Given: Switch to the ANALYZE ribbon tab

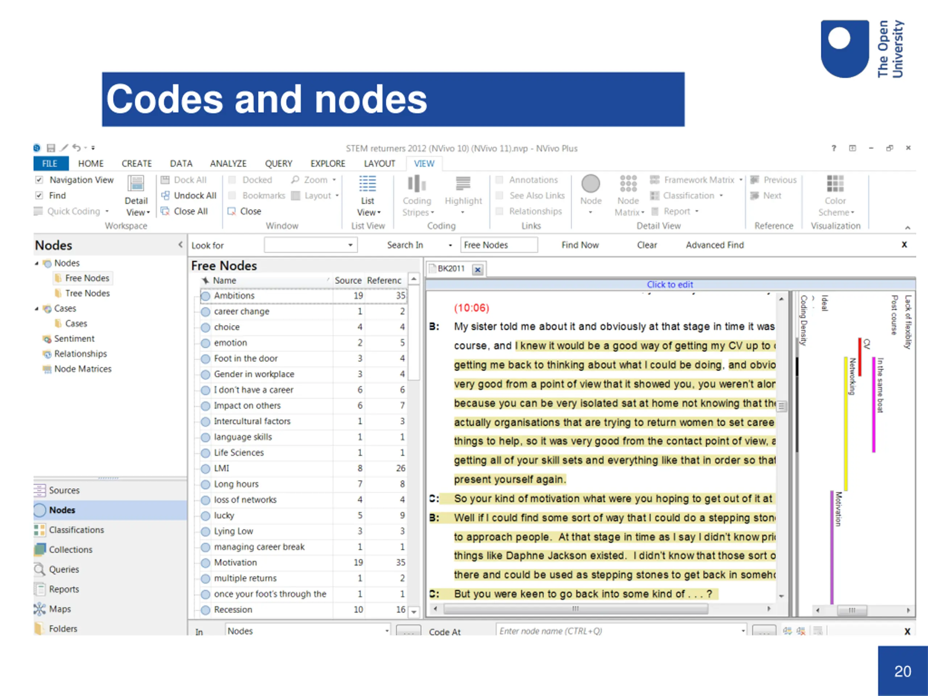Looking at the screenshot, I should [228, 163].
